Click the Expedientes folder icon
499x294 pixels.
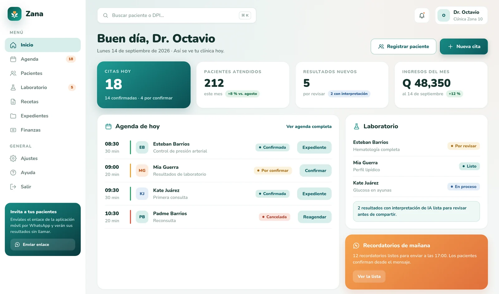point(13,116)
